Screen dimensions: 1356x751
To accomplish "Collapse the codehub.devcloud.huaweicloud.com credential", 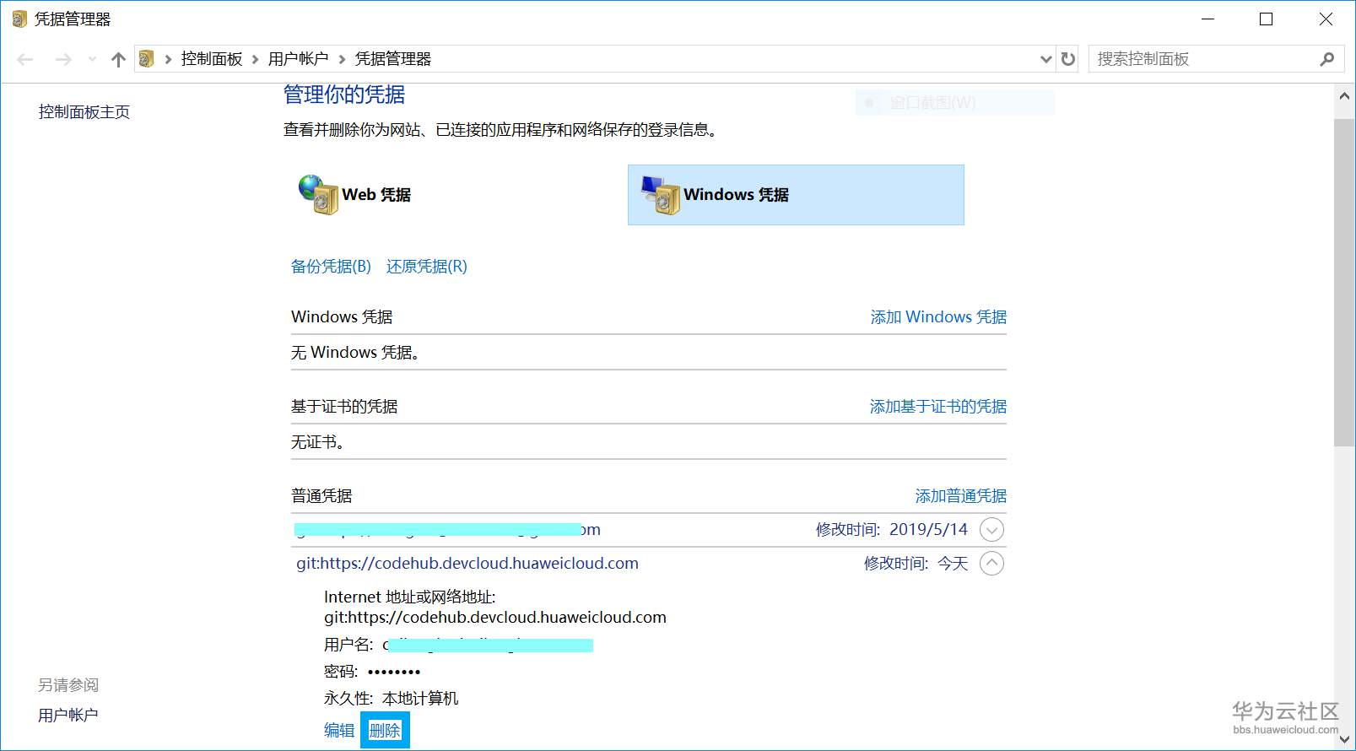I will tap(992, 564).
